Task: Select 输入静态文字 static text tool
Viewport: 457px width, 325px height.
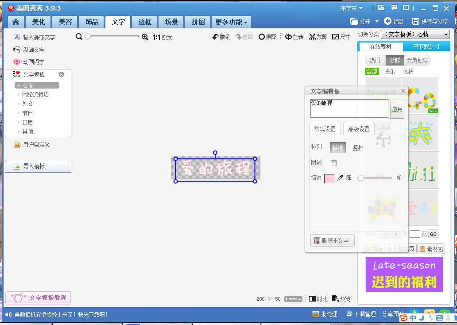Action: 35,37
